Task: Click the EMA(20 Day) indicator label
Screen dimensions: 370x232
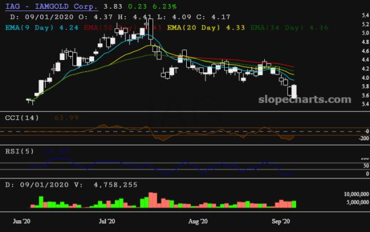Action: [x=190, y=26]
